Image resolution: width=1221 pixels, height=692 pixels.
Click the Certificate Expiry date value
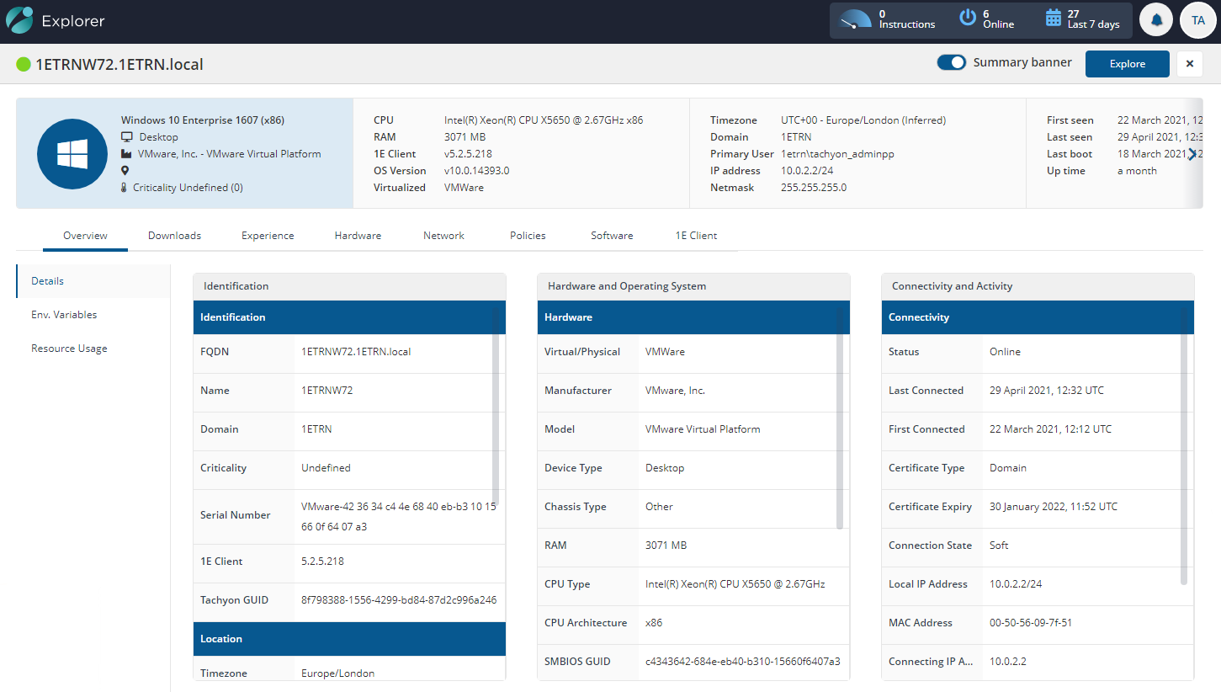(1054, 507)
